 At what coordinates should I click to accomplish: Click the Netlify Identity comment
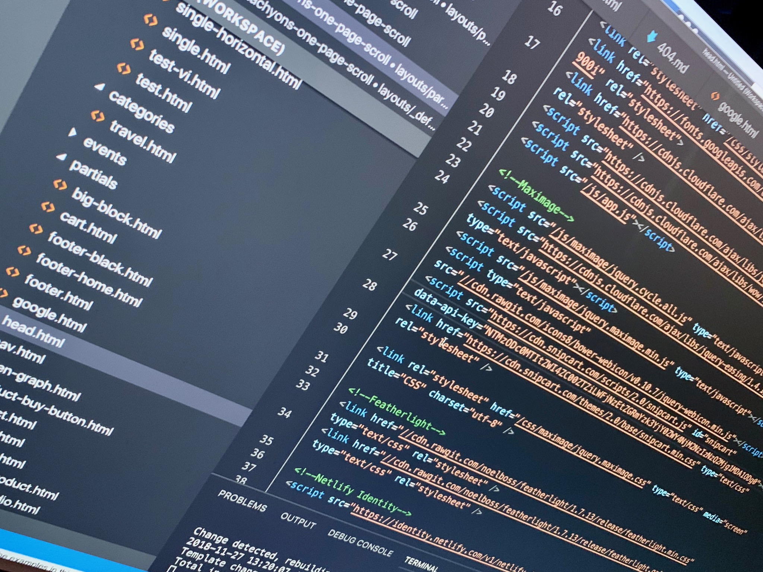click(x=353, y=492)
